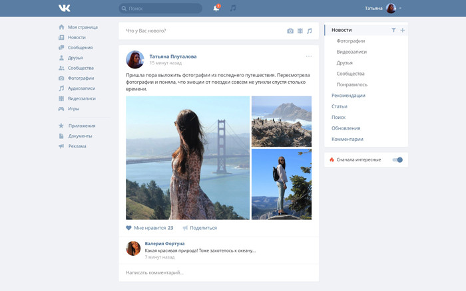Toggle the Сначала интересные switch
Screen dimensions: 466x291
point(397,159)
